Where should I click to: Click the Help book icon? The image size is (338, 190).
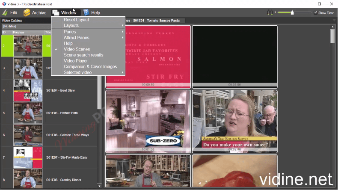click(x=86, y=12)
